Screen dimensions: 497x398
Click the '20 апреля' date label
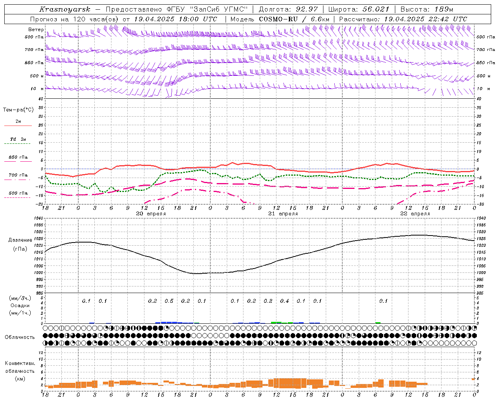(x=151, y=214)
